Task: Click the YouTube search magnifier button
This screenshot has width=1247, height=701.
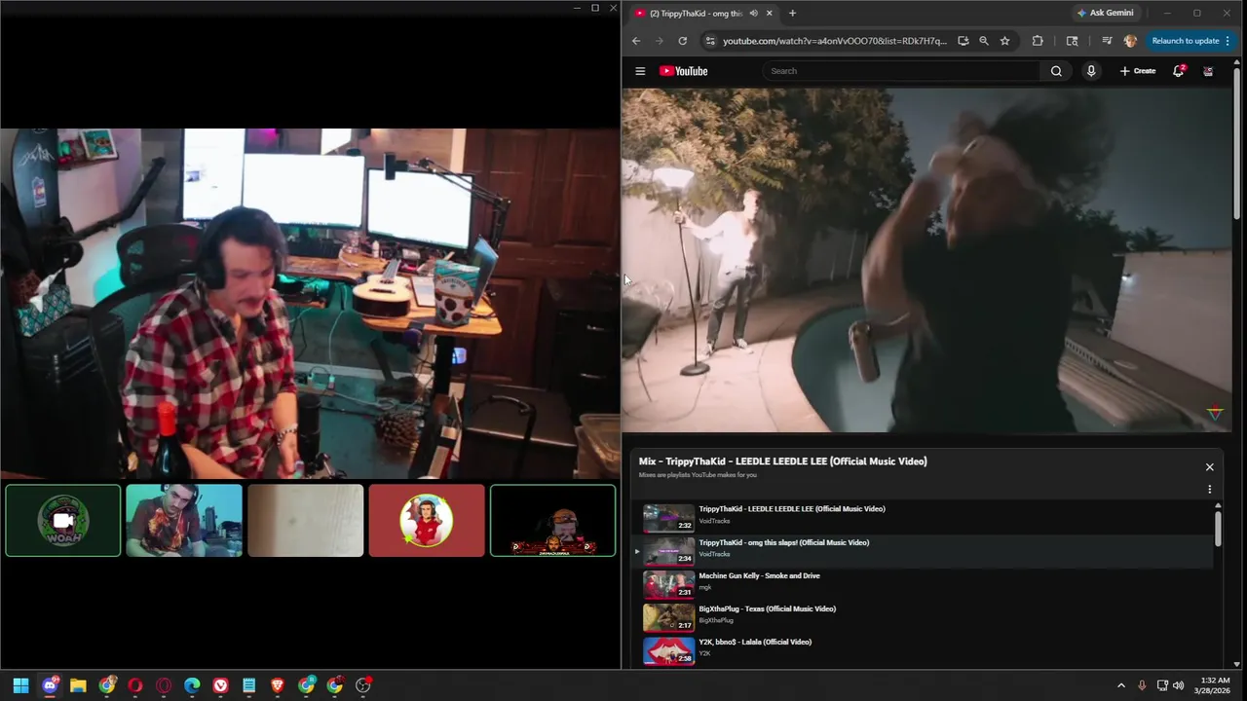Action: click(1056, 71)
